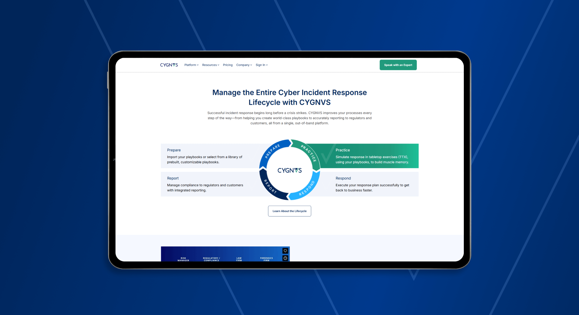579x315 pixels.
Task: Expand the Platform dropdown menu
Action: [191, 65]
